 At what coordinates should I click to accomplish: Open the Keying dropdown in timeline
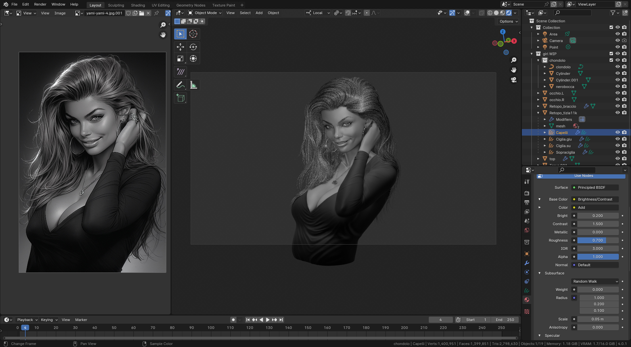(x=49, y=320)
